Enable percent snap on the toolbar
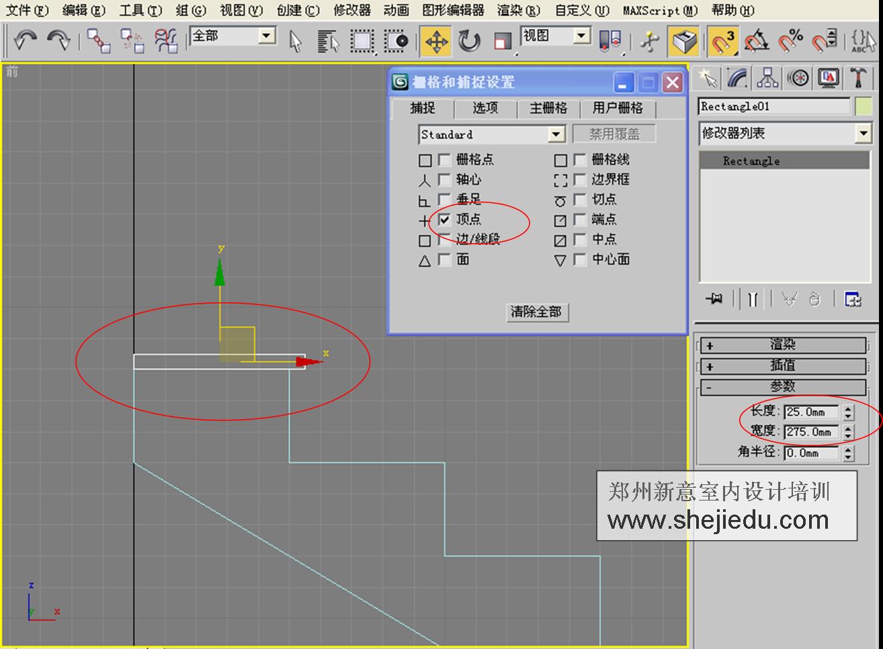The image size is (883, 649). tap(791, 40)
